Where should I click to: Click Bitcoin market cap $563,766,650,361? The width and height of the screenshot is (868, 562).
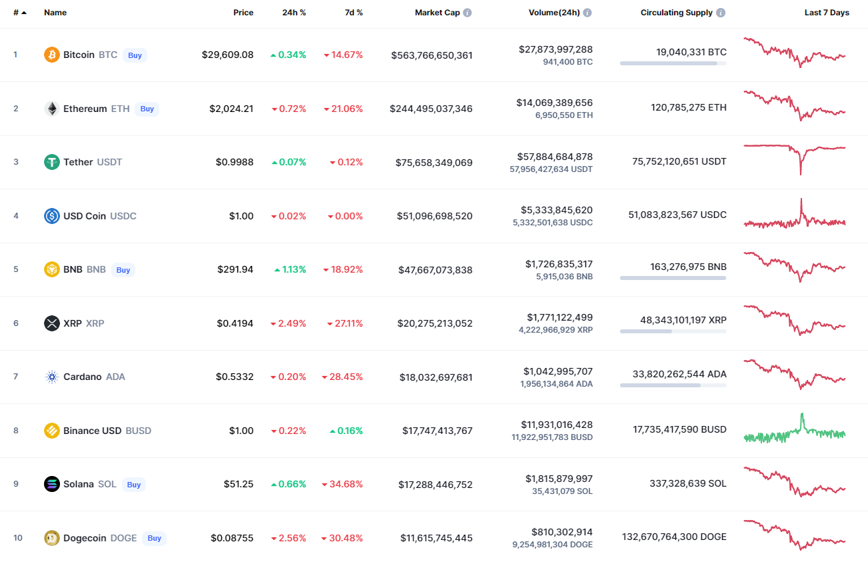[432, 55]
